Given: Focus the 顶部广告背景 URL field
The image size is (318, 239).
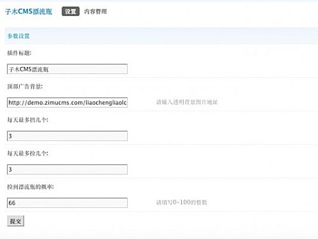Looking at the screenshot, I should (67, 103).
